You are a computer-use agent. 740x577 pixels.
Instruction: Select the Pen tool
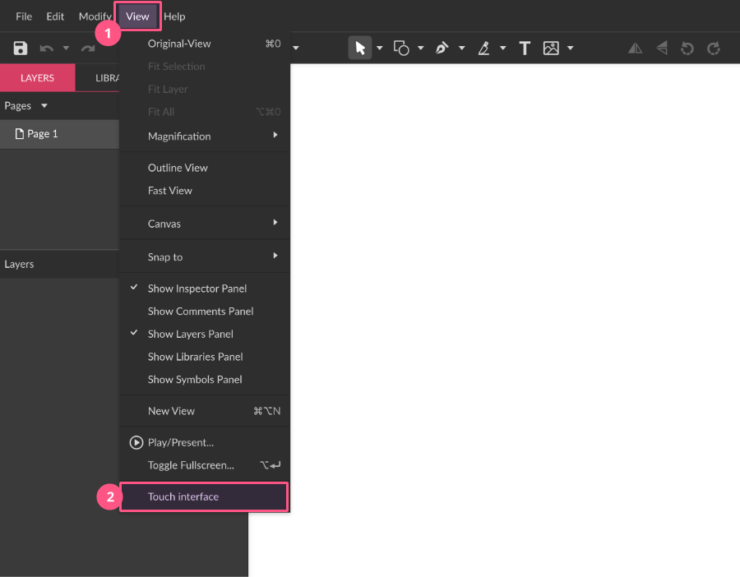(442, 48)
